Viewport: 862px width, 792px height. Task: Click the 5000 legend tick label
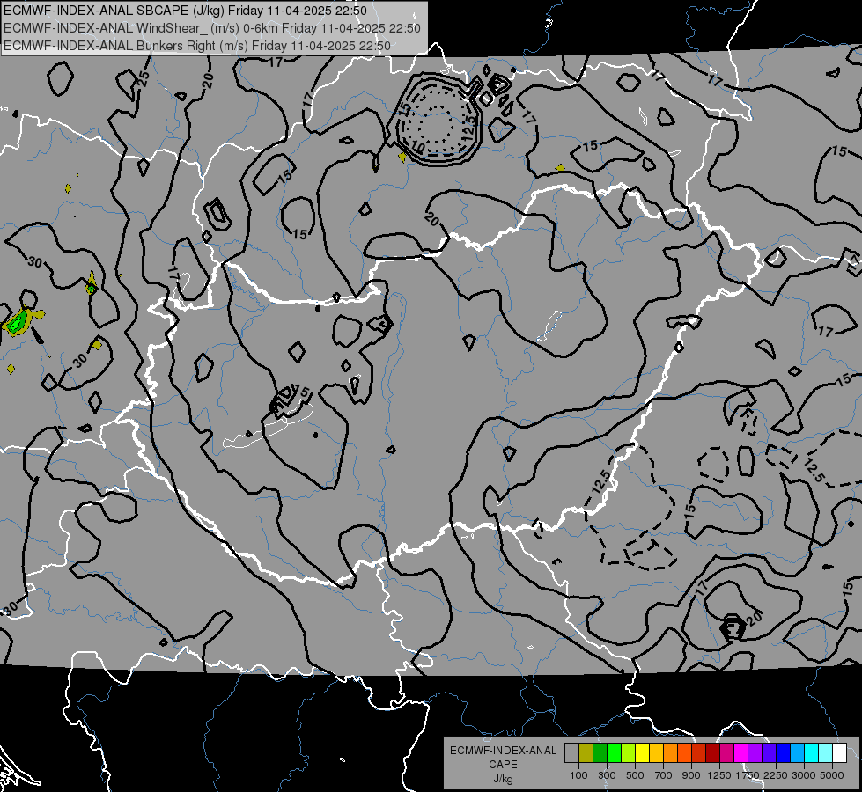pyautogui.click(x=832, y=775)
